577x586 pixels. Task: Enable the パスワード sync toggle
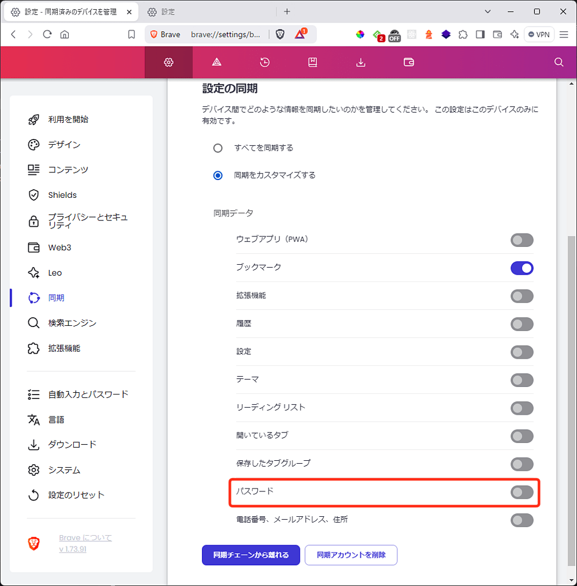(522, 492)
